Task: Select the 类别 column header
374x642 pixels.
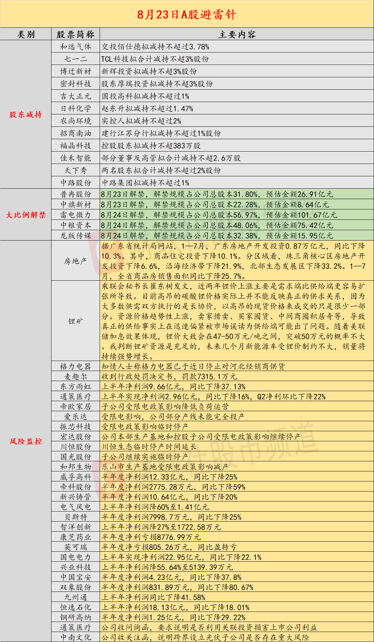Action: (x=26, y=34)
